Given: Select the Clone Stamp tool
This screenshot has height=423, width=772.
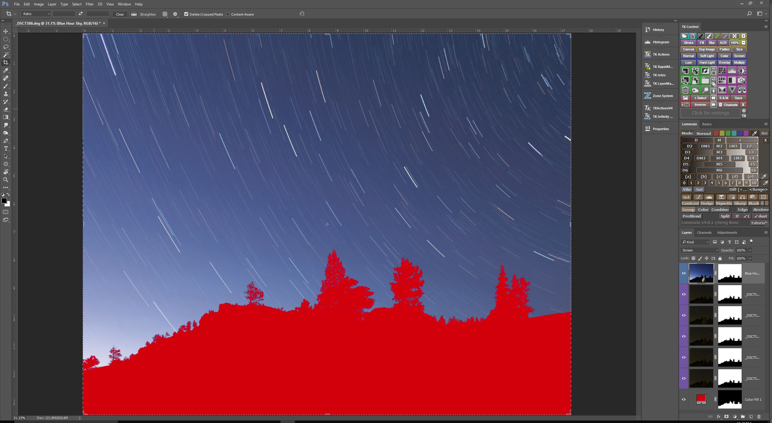Looking at the screenshot, I should pyautogui.click(x=6, y=94).
